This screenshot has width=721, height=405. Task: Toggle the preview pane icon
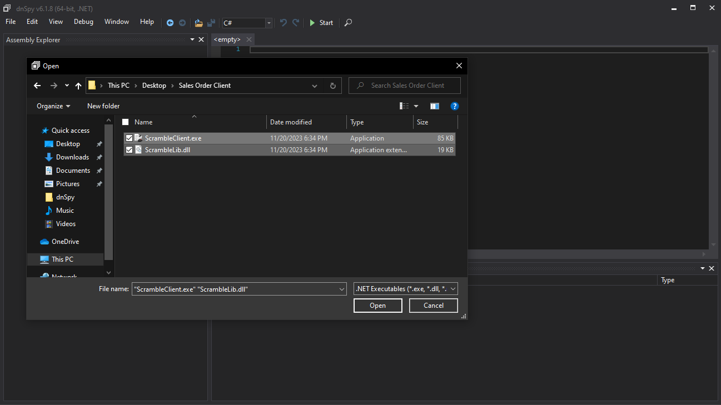(435, 106)
